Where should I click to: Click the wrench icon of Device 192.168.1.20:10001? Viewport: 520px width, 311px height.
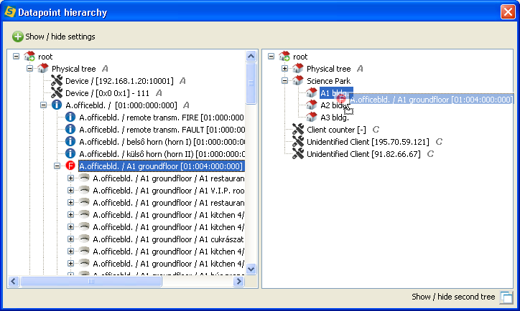tap(57, 81)
